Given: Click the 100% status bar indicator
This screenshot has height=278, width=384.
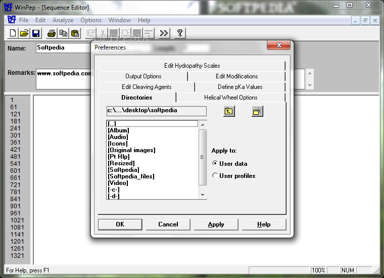Looking at the screenshot, I should [x=318, y=270].
